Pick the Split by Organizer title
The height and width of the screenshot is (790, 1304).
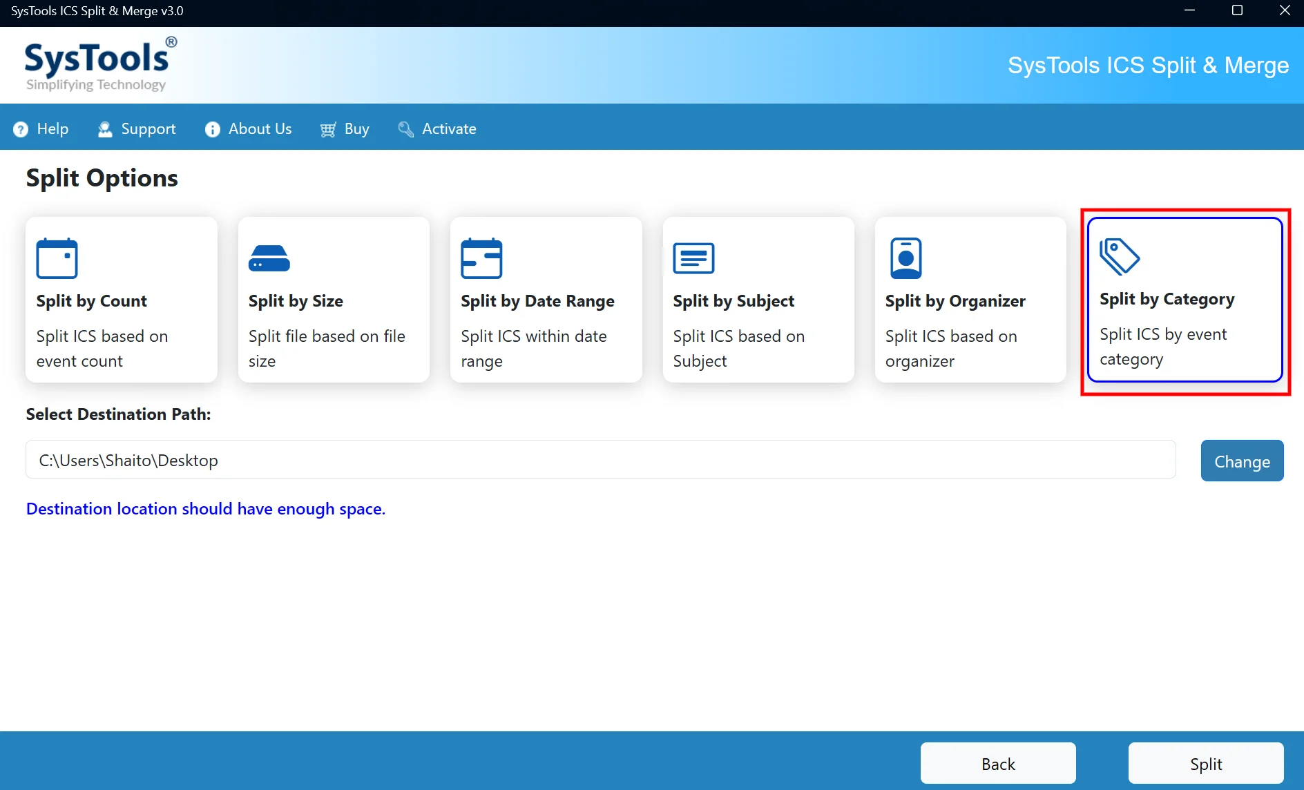[955, 301]
